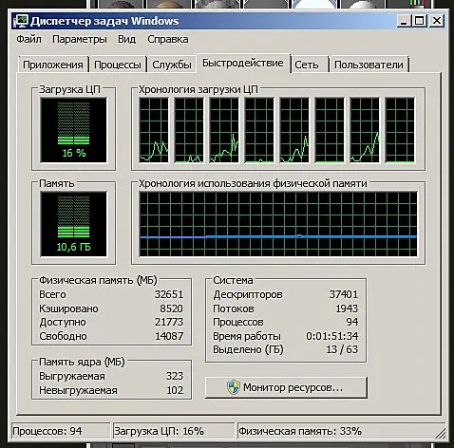Switch to the Сеть tab
Viewport: 454px width, 448px height.
307,65
